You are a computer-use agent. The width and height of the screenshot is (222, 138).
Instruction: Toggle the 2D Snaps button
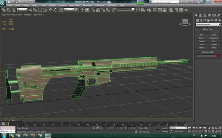(93, 10)
